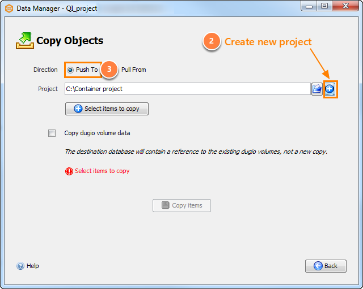Click the red 'Select items to copy' message
Image resolution: width=363 pixels, height=289 pixels.
pos(102,171)
